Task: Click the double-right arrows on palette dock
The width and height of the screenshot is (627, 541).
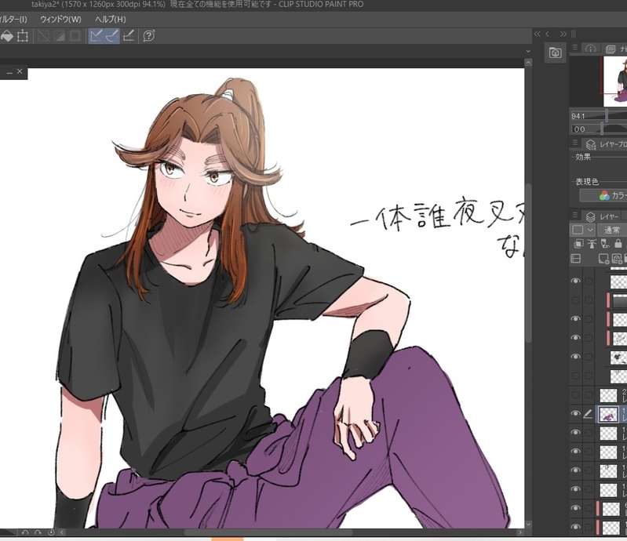Action: tap(563, 34)
